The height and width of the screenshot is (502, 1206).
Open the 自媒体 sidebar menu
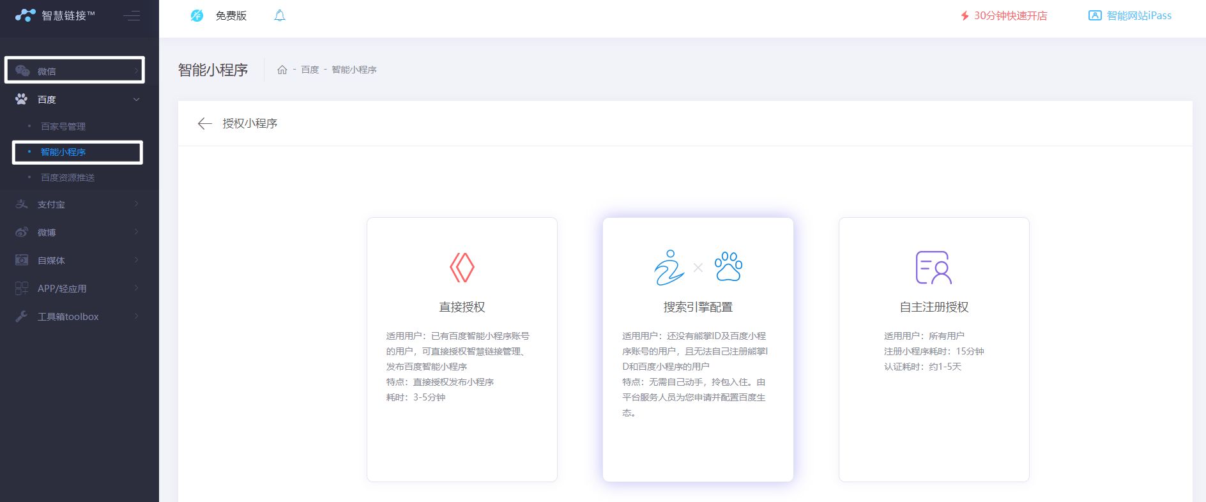(x=79, y=260)
